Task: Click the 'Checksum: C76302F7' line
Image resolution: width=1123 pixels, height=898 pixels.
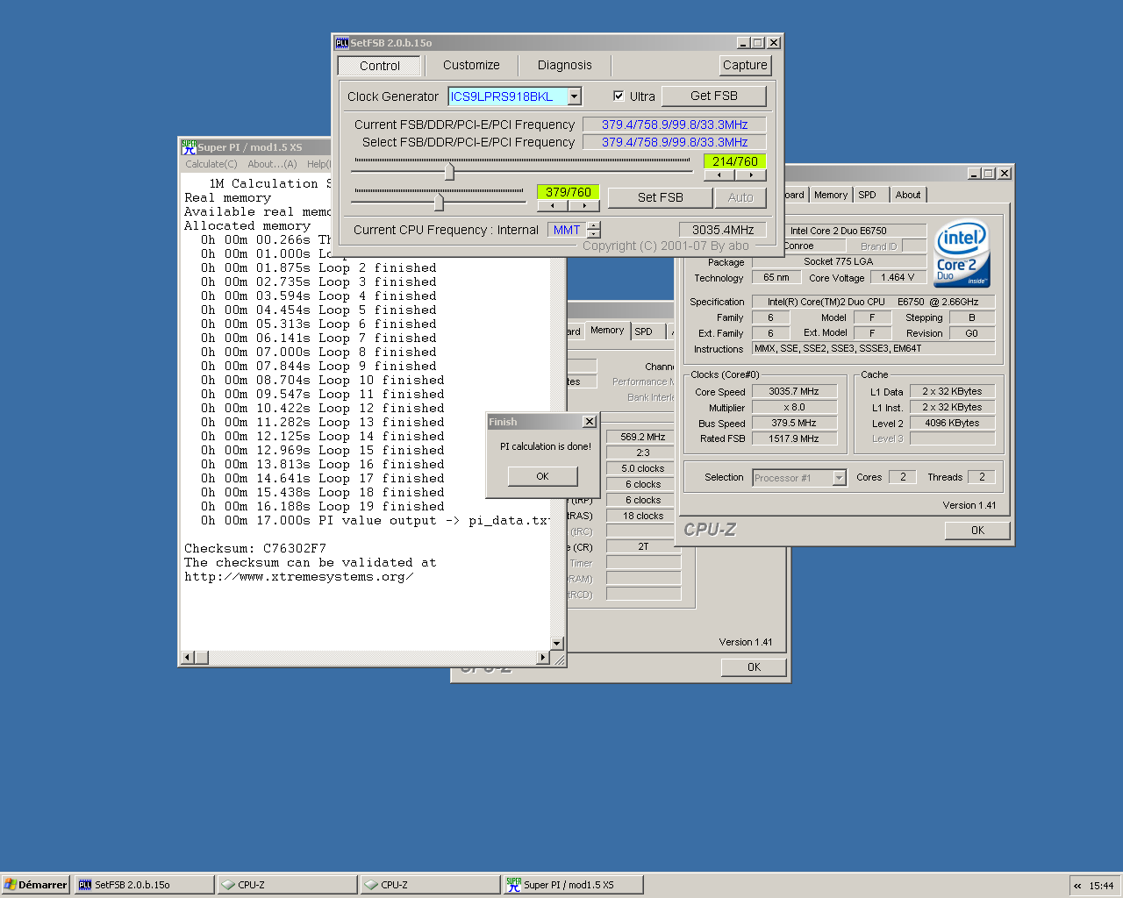Action: [255, 549]
